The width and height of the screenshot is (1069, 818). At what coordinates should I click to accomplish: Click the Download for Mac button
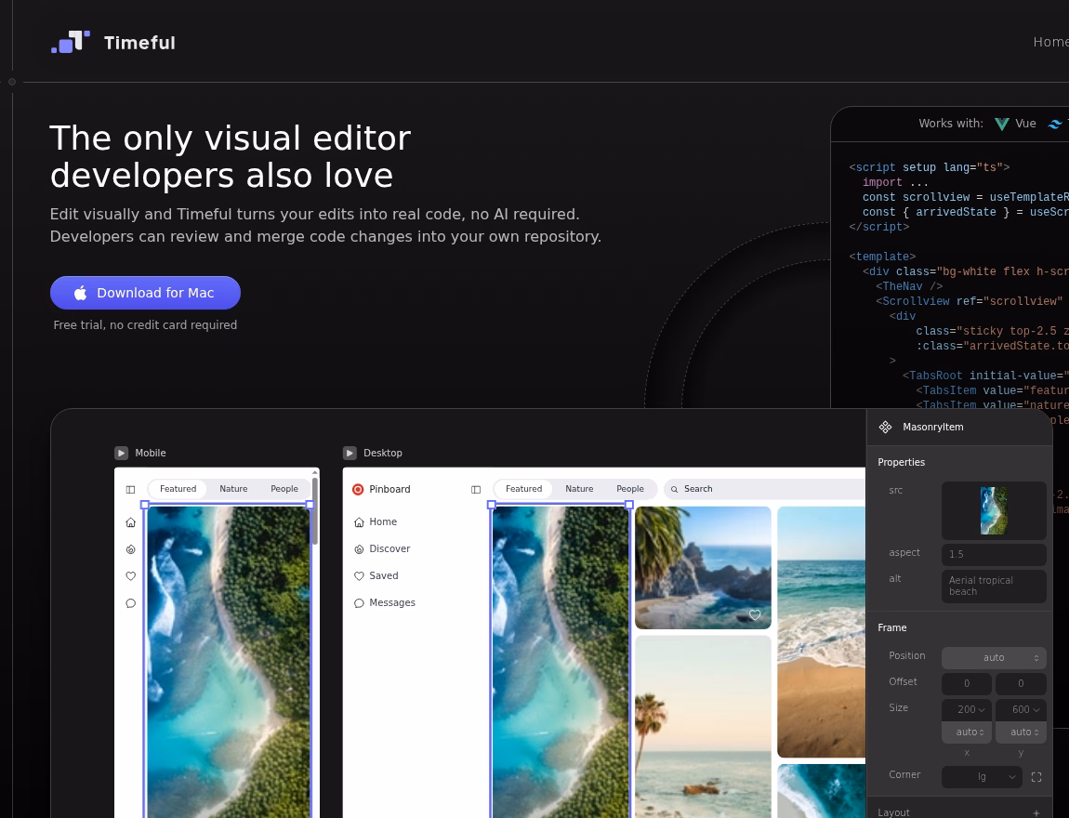145,293
